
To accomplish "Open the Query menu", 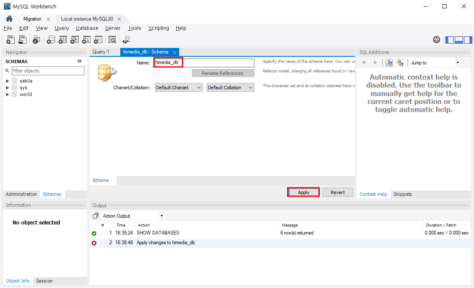I will tap(62, 28).
